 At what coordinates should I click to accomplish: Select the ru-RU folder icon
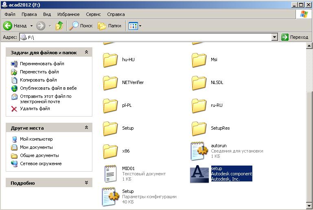click(x=199, y=106)
